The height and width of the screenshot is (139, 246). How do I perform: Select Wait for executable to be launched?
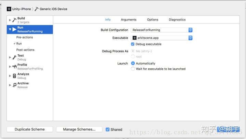133,69
